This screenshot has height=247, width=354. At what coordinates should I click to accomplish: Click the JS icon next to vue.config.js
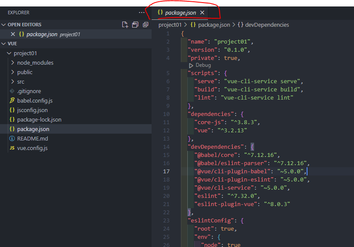[12, 148]
